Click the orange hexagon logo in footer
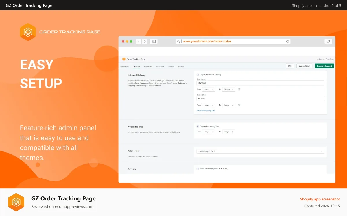This screenshot has height=216, width=347. [16, 202]
